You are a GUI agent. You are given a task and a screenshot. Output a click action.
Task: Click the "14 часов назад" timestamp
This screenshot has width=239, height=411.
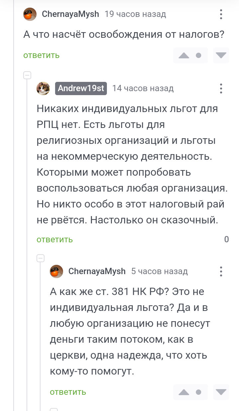pyautogui.click(x=143, y=88)
